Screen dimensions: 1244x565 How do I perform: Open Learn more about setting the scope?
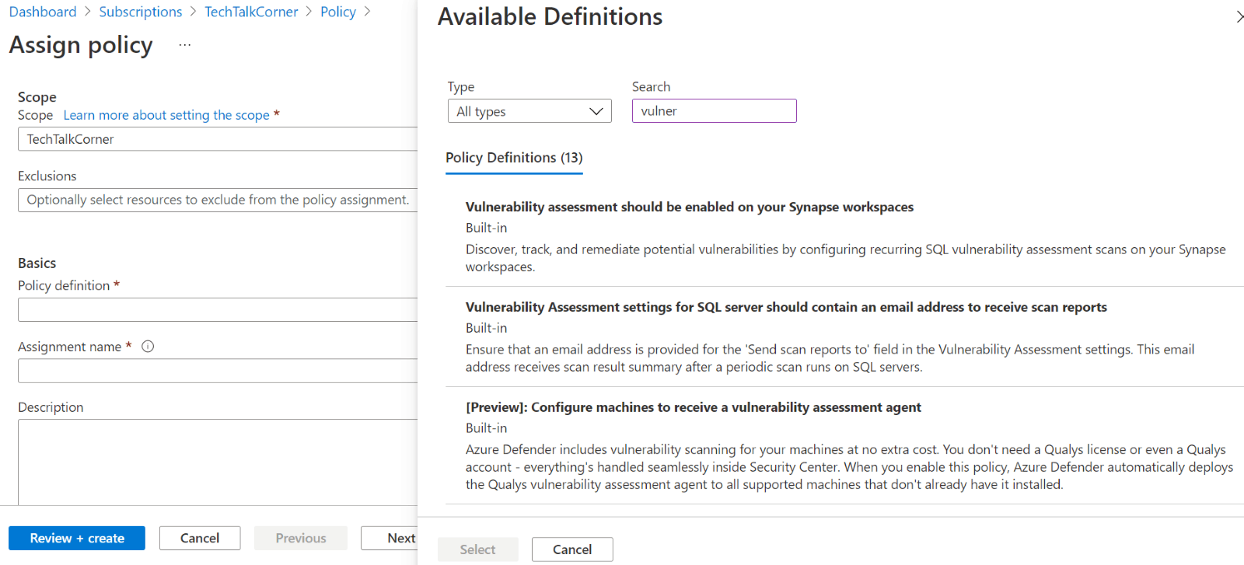pyautogui.click(x=166, y=115)
